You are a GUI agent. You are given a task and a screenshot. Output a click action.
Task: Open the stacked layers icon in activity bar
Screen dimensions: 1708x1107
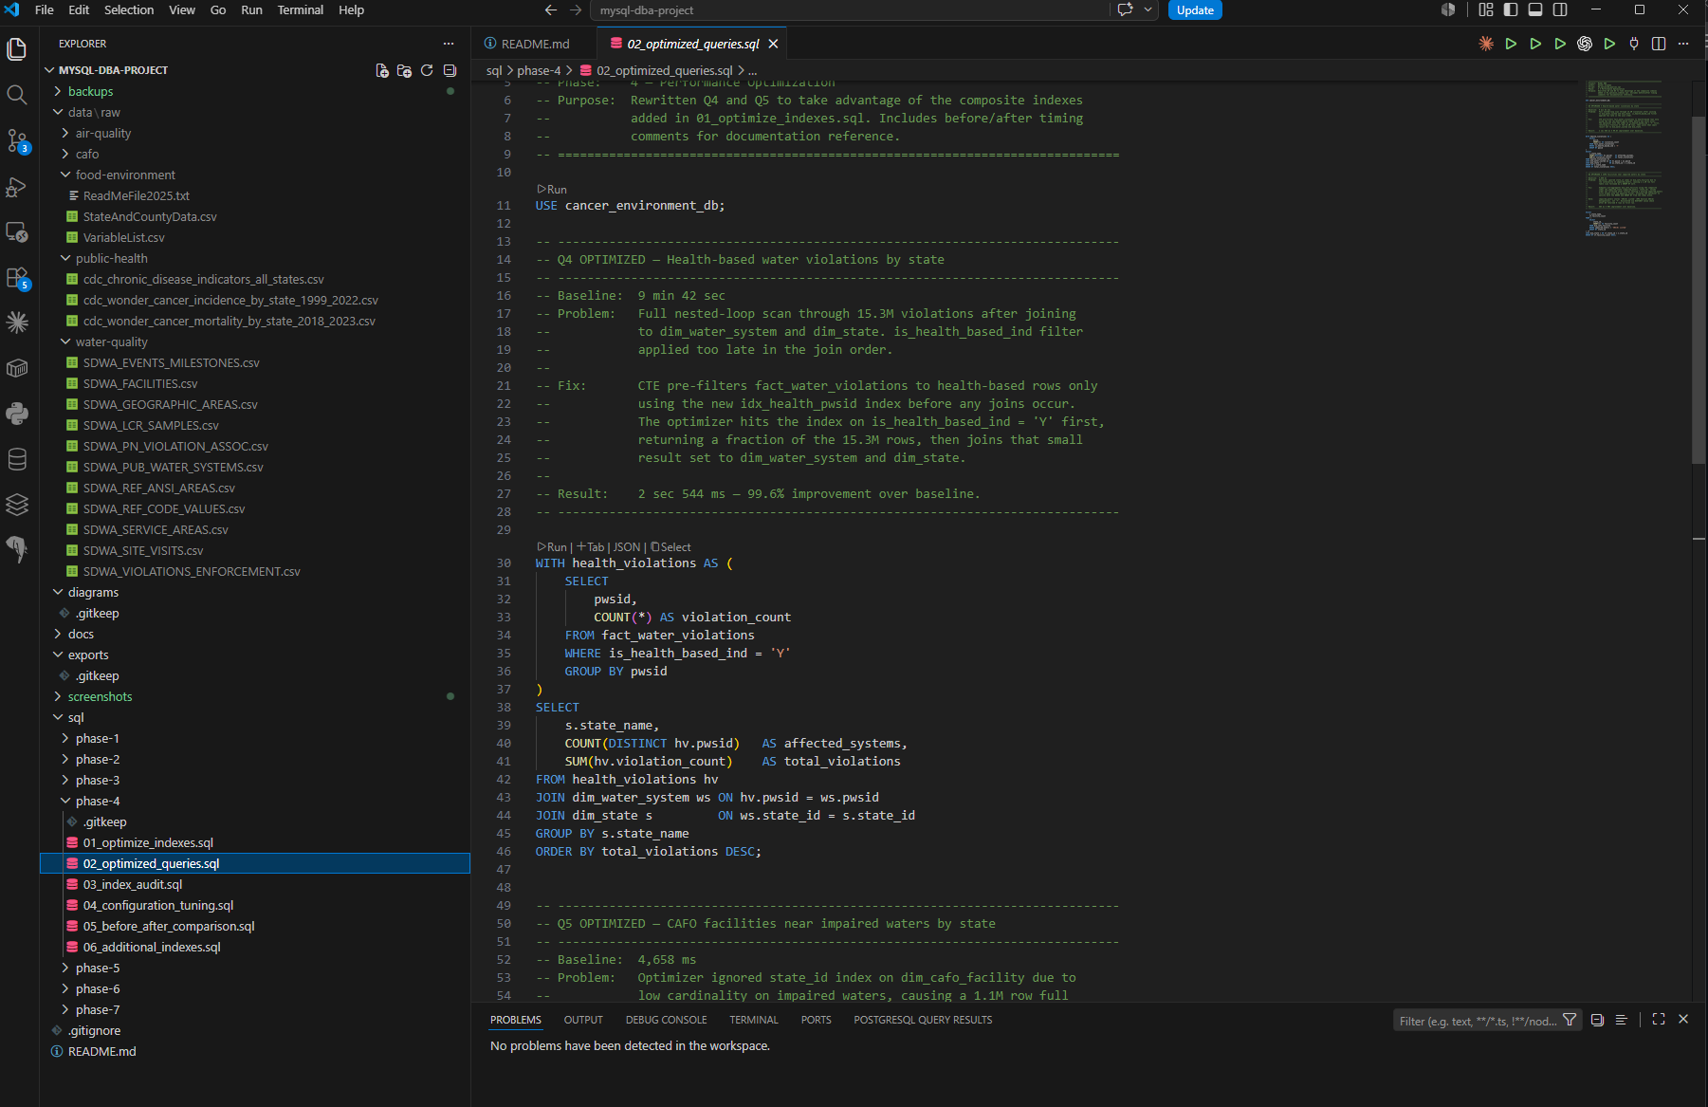[17, 505]
